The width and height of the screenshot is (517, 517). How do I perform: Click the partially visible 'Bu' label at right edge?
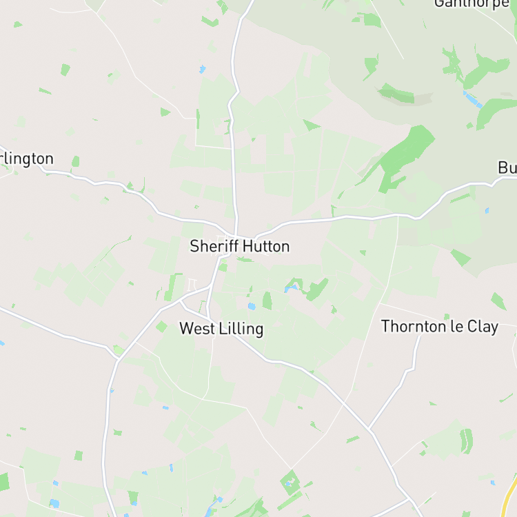click(507, 168)
